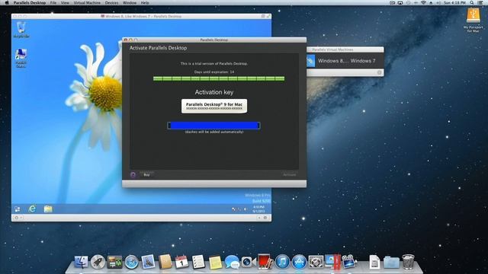Image resolution: width=488 pixels, height=274 pixels.
Task: Click the Buy button
Action: tap(146, 174)
